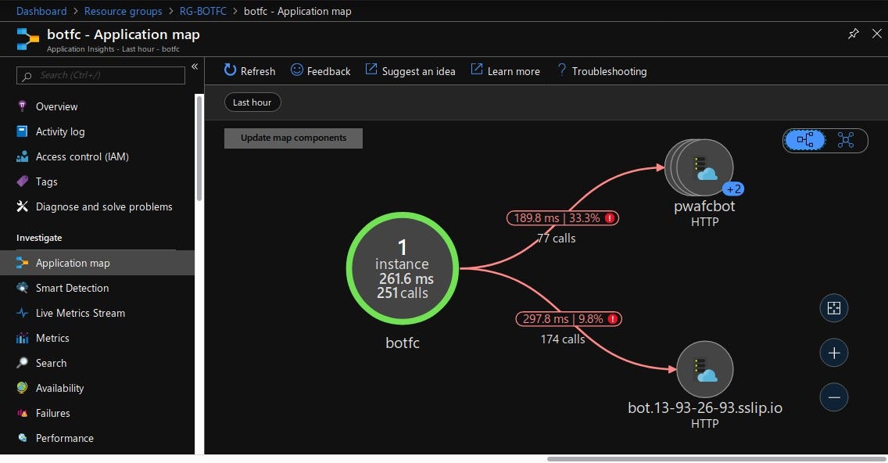This screenshot has width=888, height=463.
Task: Close the Application map blade
Action: 877,34
